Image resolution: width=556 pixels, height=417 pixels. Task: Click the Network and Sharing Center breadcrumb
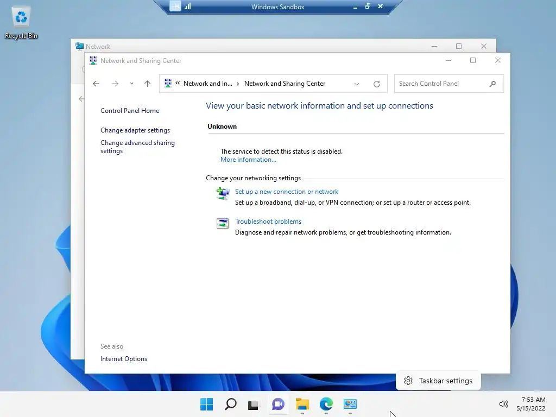pyautogui.click(x=285, y=84)
